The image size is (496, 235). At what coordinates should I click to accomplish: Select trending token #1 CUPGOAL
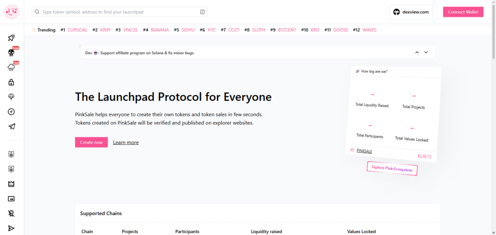tap(77, 30)
